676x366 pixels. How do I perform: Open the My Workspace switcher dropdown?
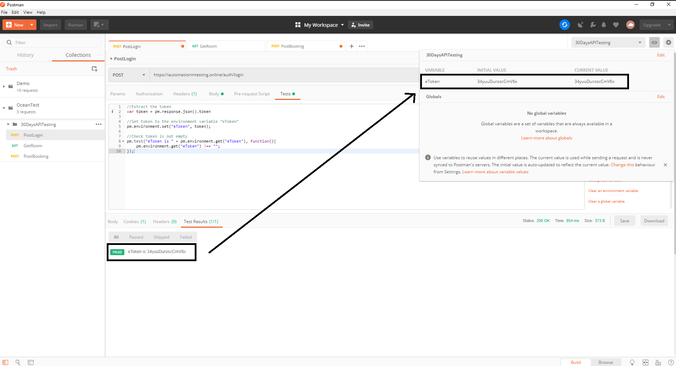point(324,25)
